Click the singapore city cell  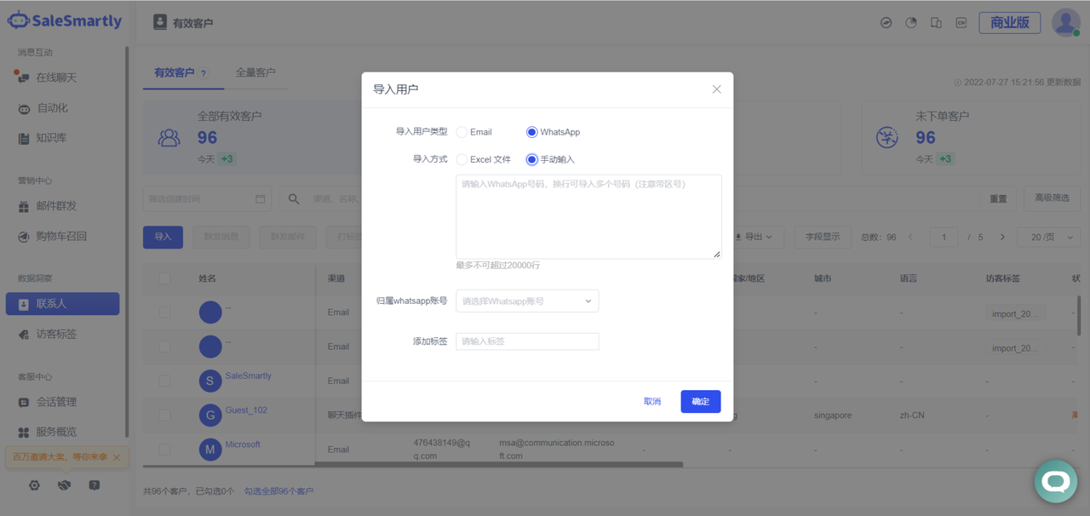(833, 416)
